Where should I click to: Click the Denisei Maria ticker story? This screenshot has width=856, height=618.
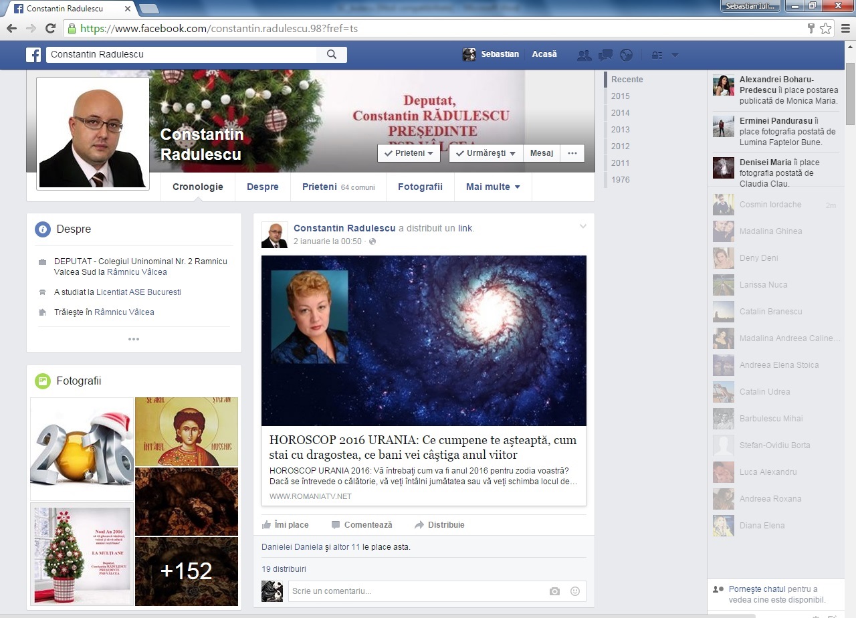[x=776, y=173]
